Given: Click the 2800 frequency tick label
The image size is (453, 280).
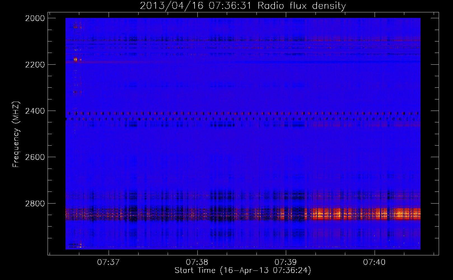Looking at the screenshot, I should (35, 203).
